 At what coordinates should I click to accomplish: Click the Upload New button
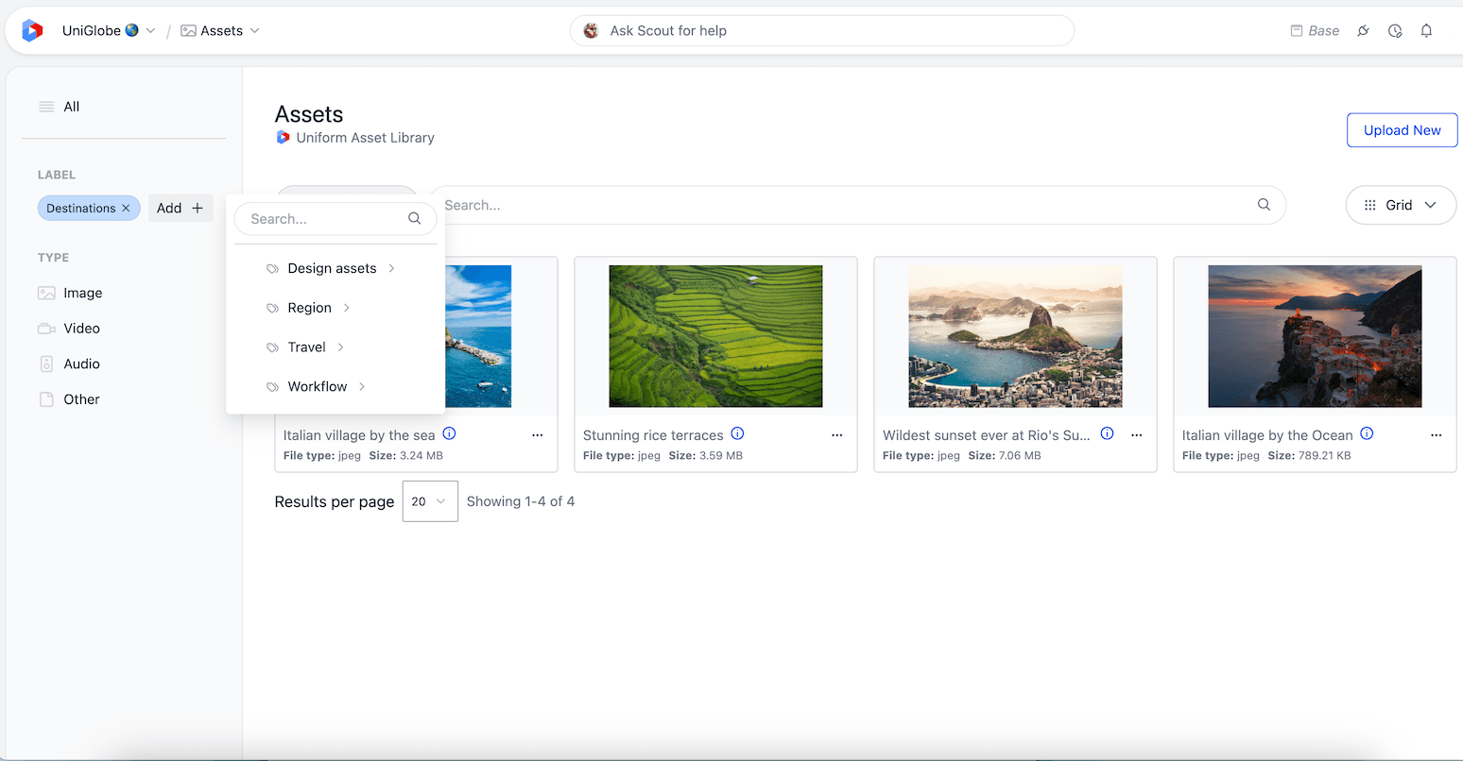(1402, 129)
